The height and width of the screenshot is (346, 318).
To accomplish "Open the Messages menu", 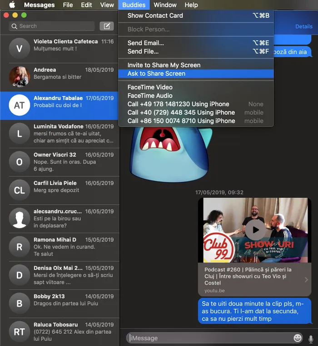I will (40, 5).
